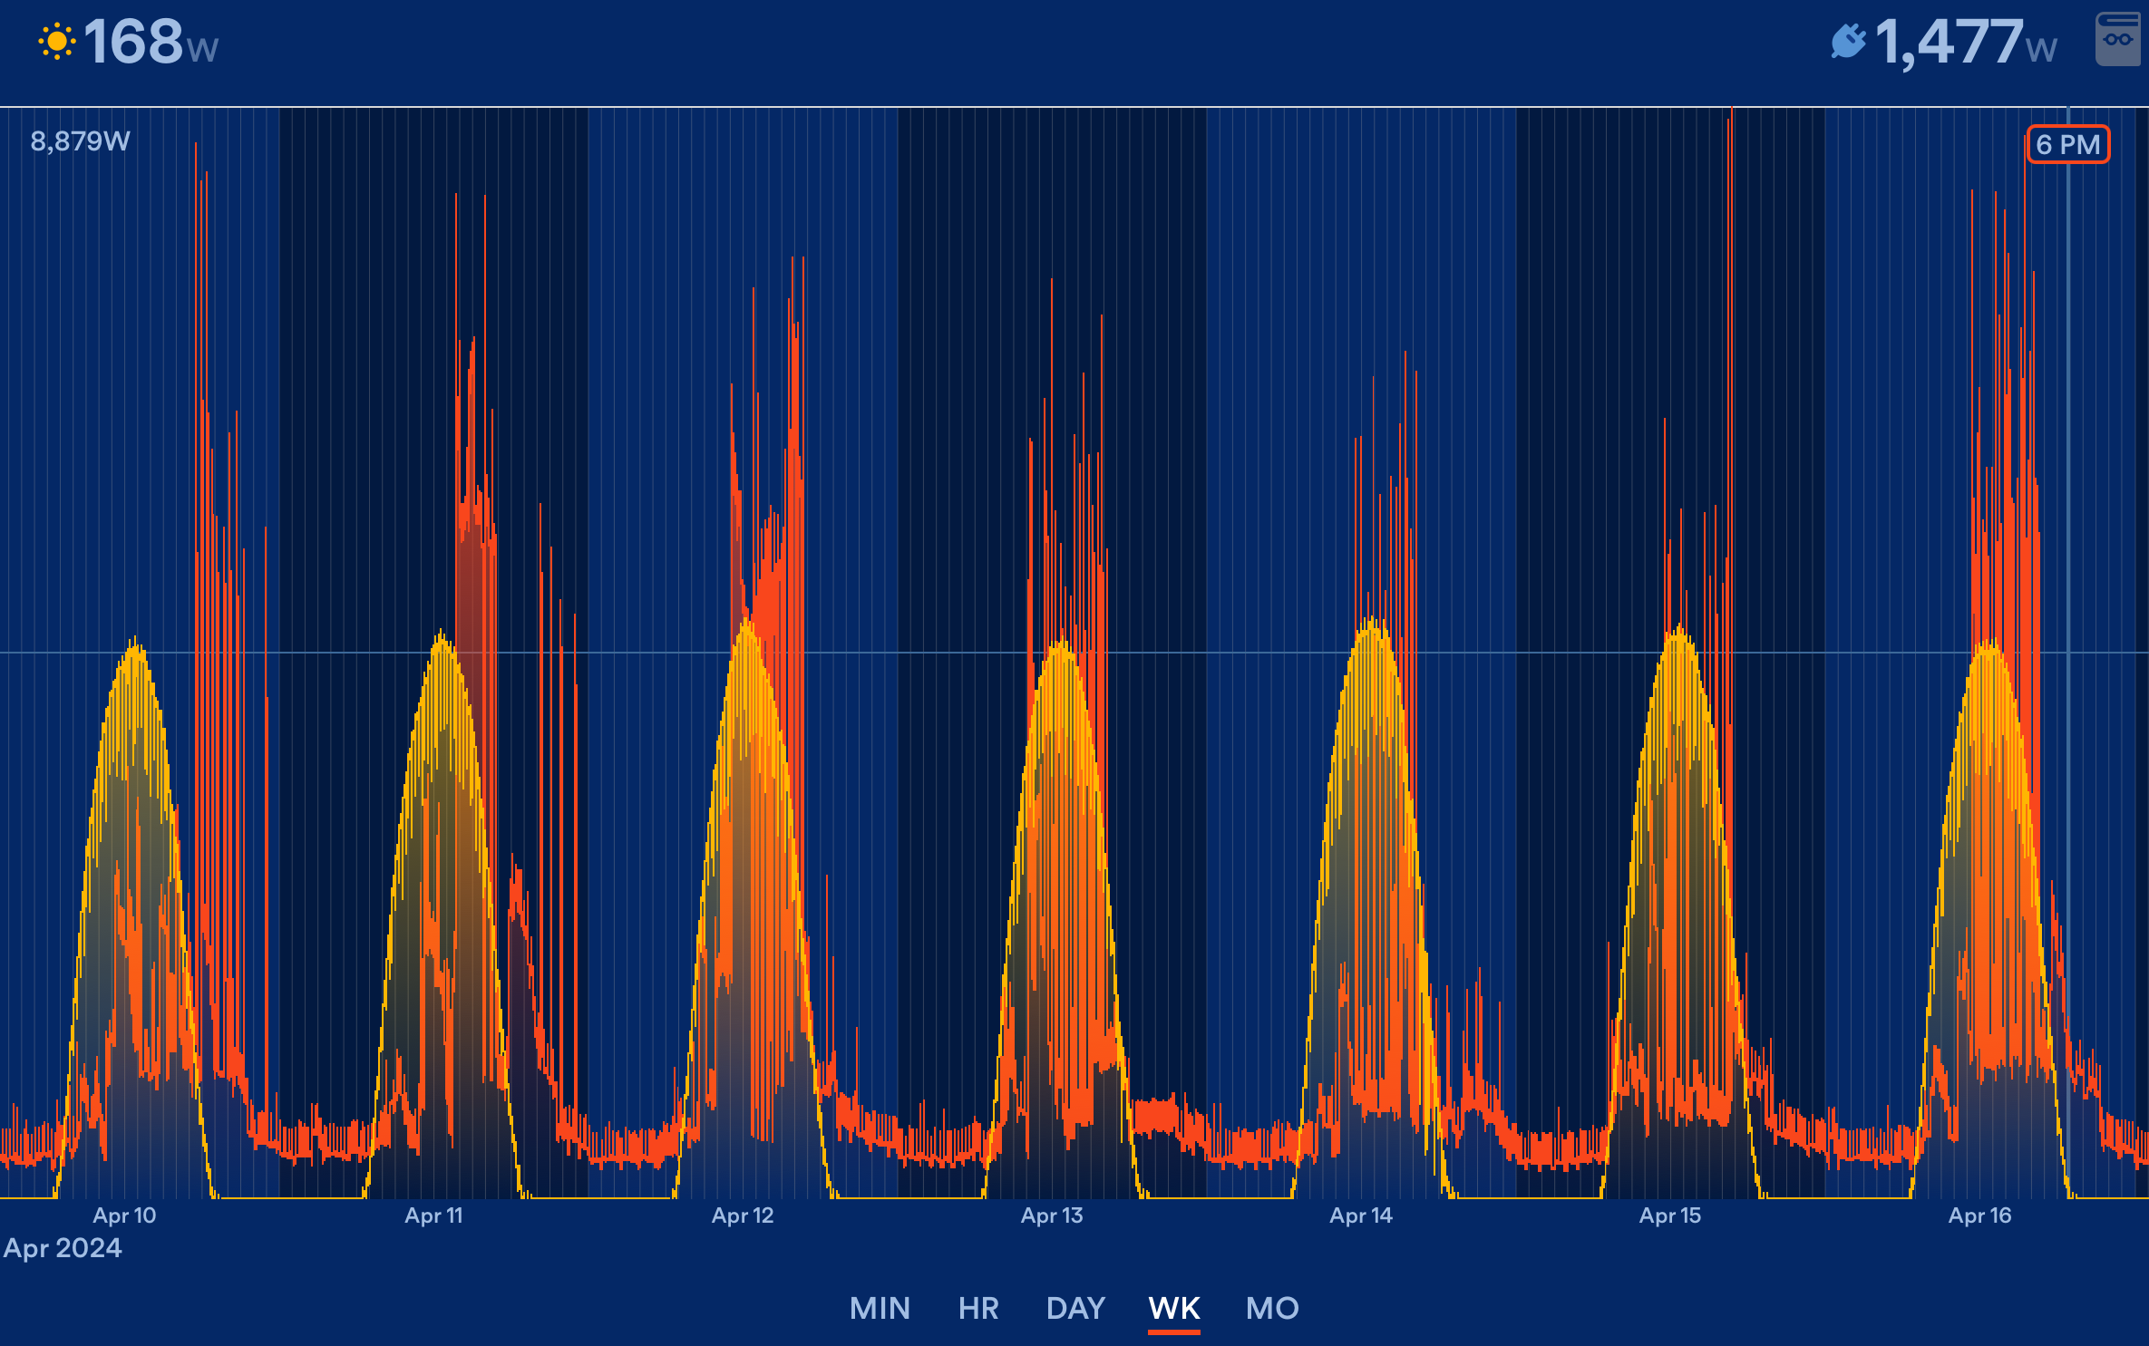Select the Apr 11 date label

(433, 1215)
